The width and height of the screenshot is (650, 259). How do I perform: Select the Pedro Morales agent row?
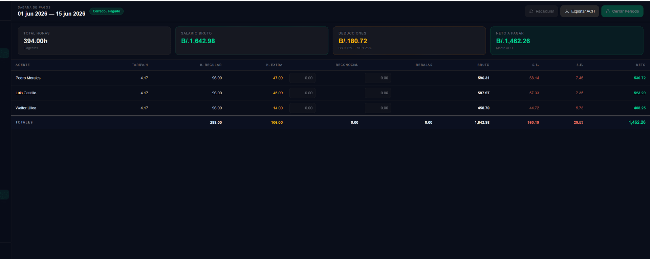point(330,78)
